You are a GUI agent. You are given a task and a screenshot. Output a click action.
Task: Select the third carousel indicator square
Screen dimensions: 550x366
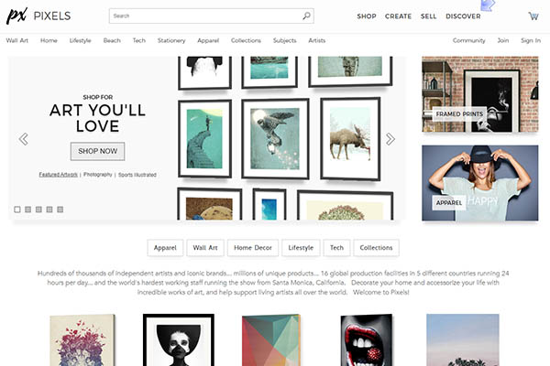click(x=38, y=210)
